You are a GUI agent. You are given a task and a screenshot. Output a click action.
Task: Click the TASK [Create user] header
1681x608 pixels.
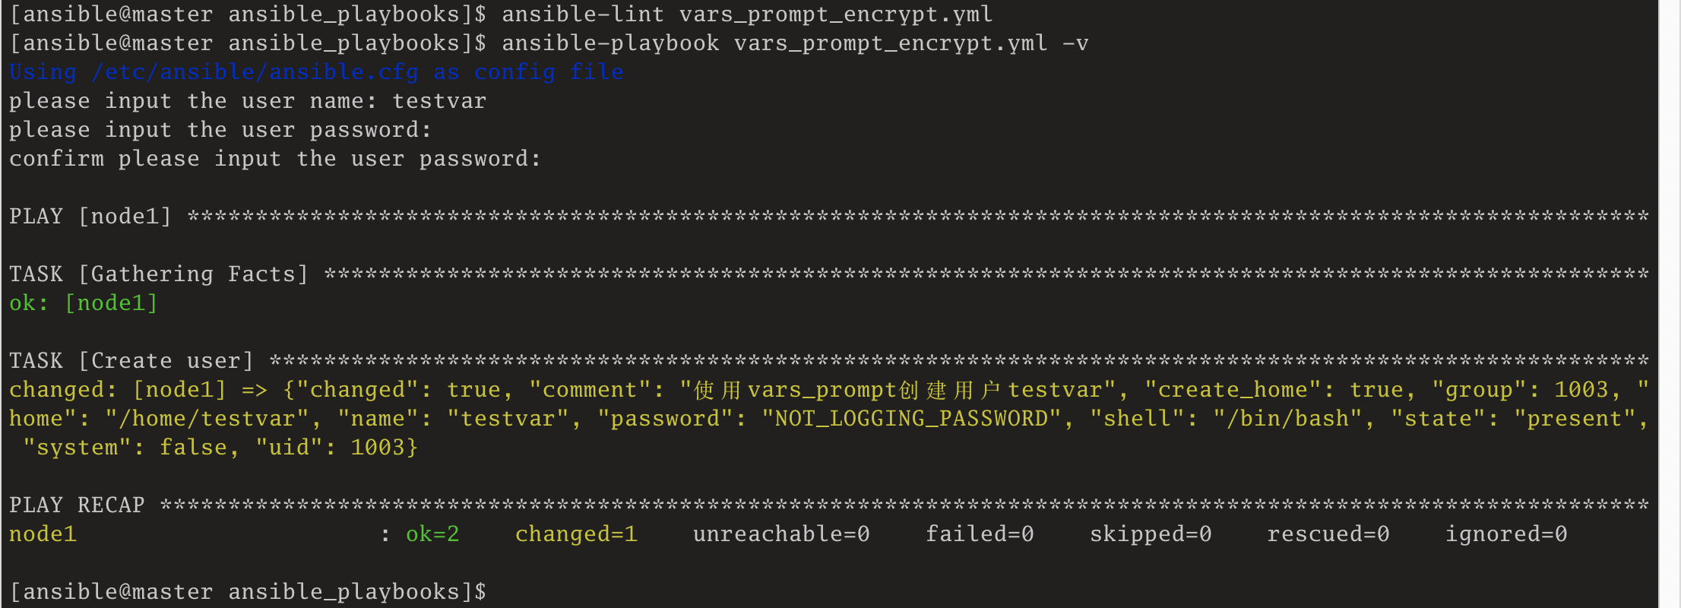(x=131, y=361)
